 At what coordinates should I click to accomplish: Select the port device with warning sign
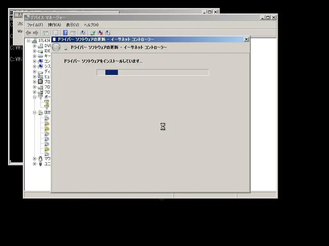[x=47, y=102]
